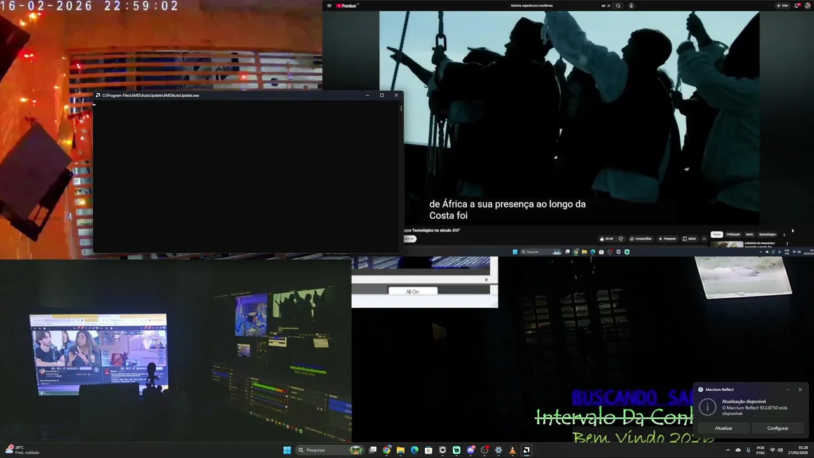Open Task View on the taskbar

click(x=373, y=450)
